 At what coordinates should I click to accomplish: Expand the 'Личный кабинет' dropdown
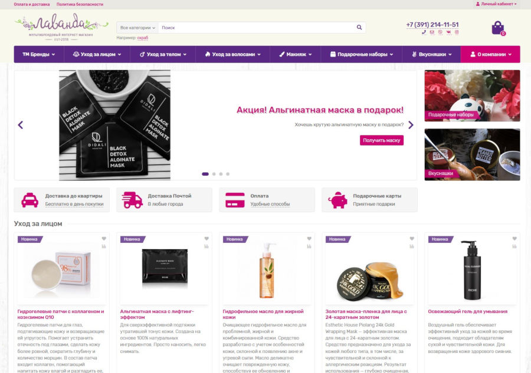(x=496, y=4)
